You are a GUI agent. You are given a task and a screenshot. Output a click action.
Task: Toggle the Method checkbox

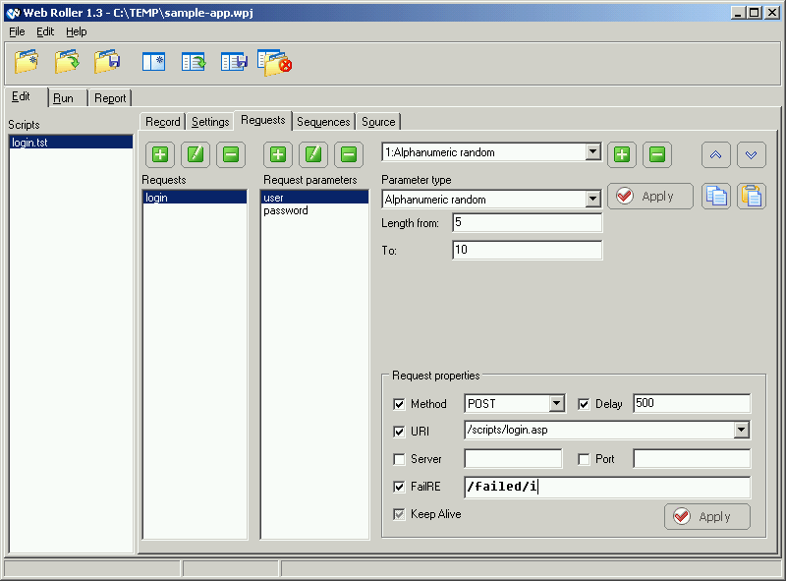399,404
